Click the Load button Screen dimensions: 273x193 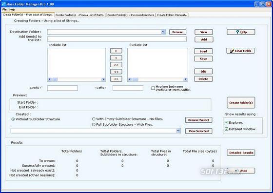coord(203,51)
